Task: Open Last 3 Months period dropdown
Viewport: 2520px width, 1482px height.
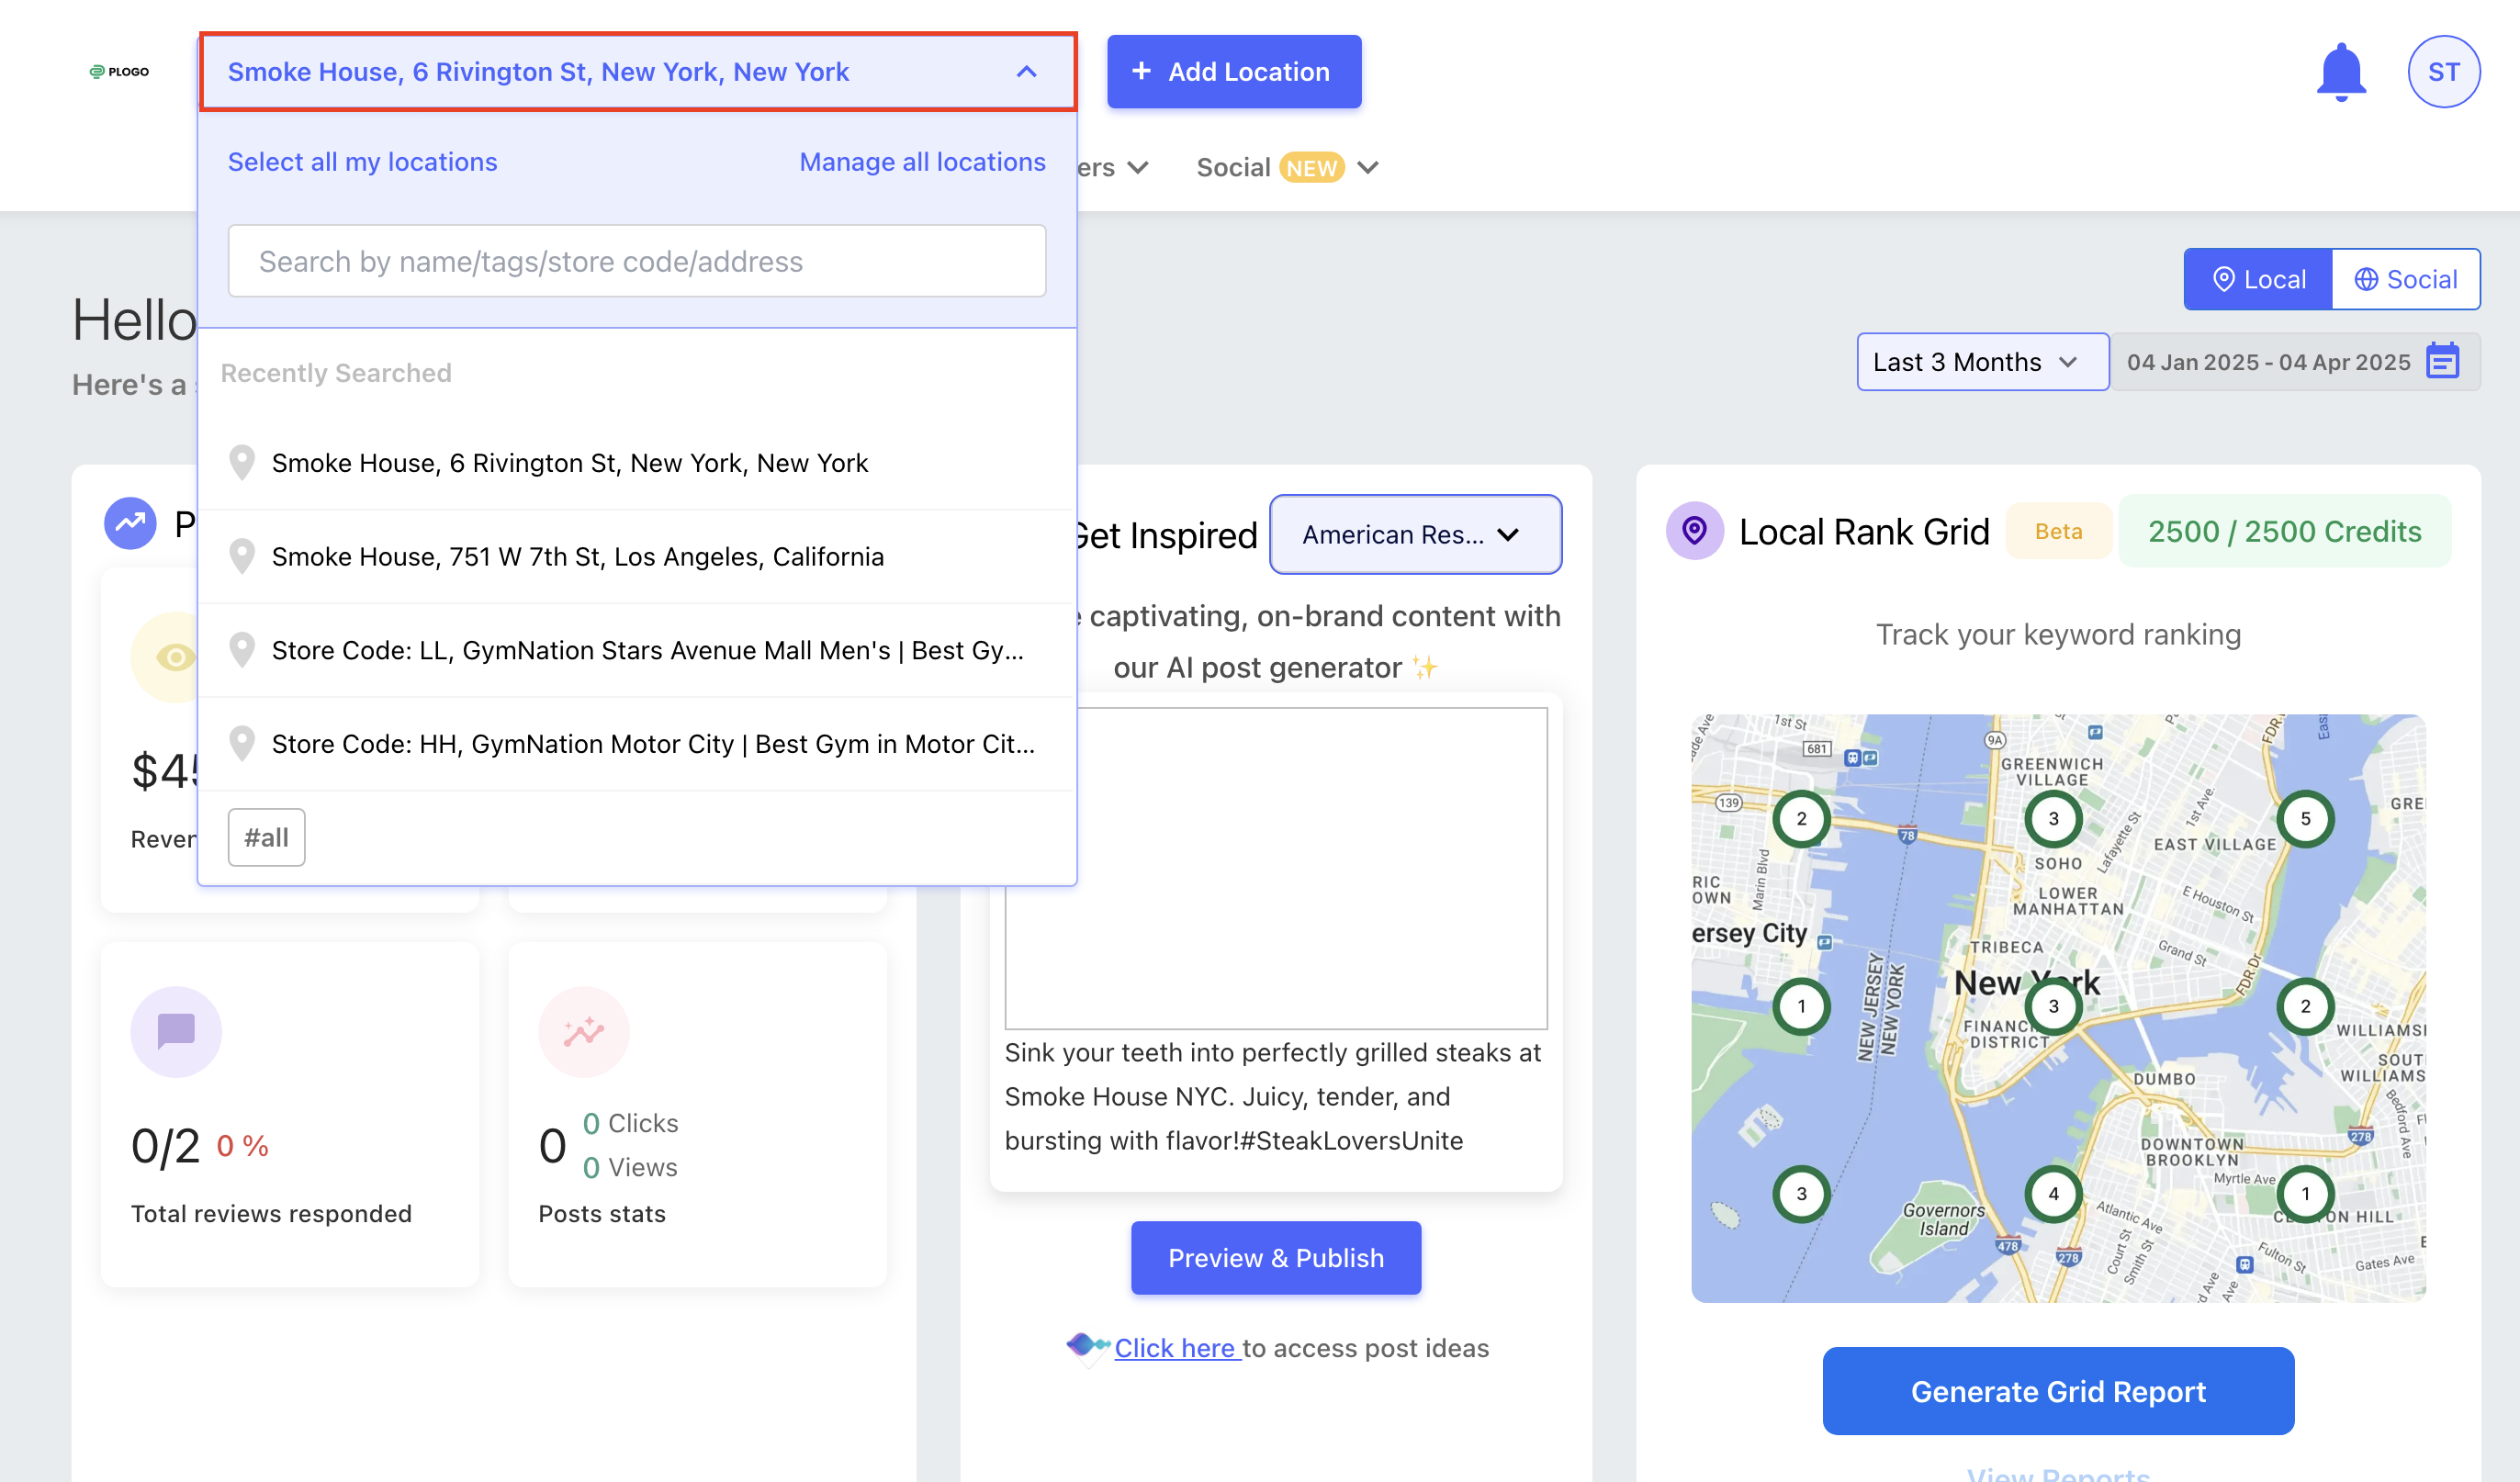Action: [x=1982, y=362]
